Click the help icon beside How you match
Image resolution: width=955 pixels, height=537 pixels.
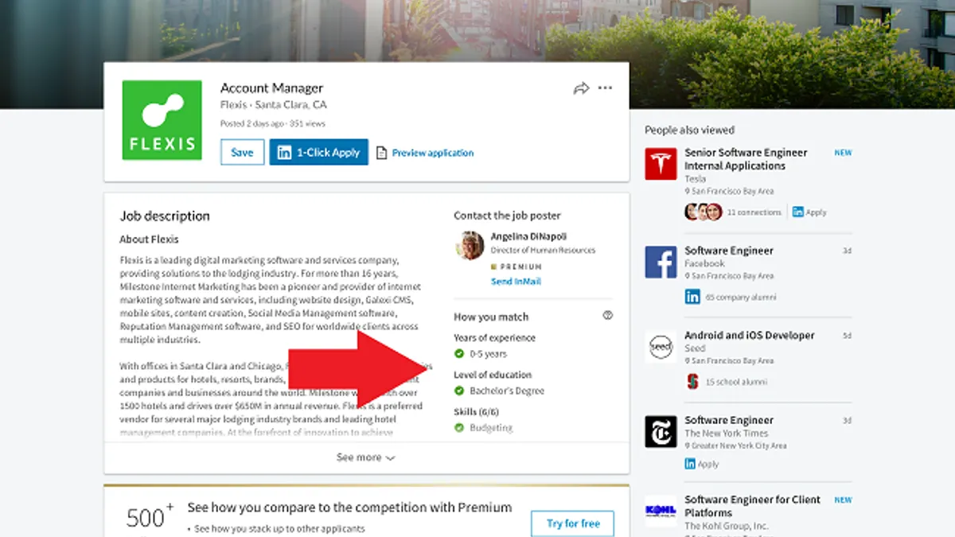pyautogui.click(x=608, y=316)
